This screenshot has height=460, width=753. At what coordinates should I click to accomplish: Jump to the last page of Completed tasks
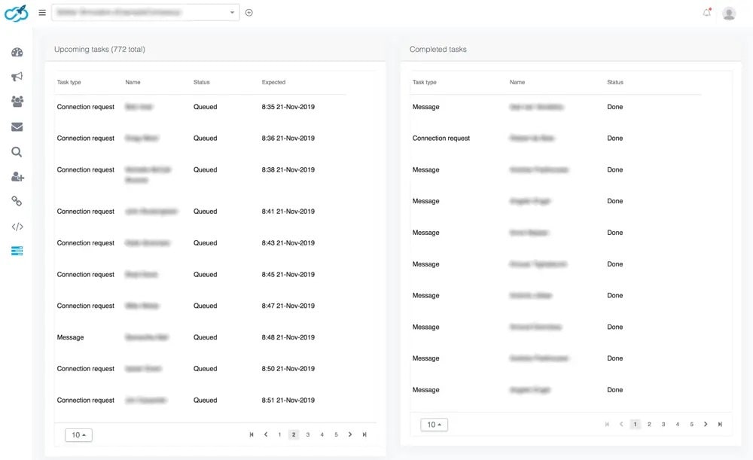coord(720,424)
